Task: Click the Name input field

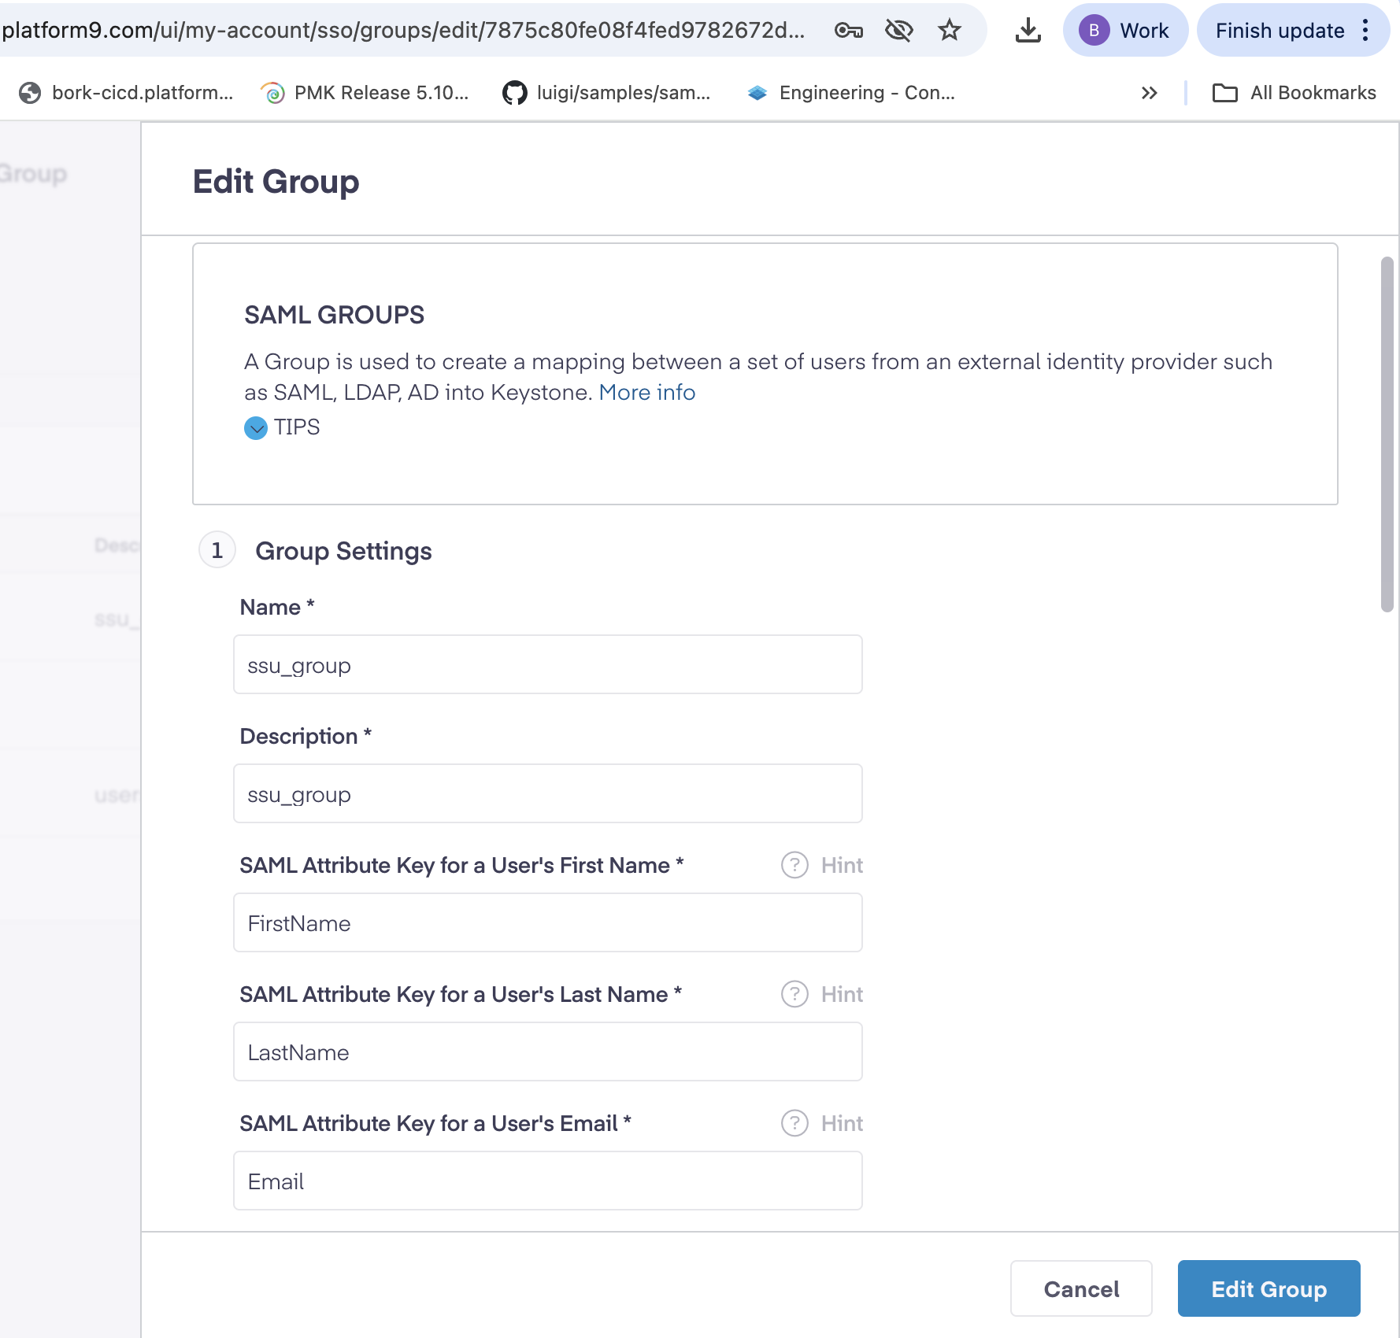Action: tap(547, 665)
